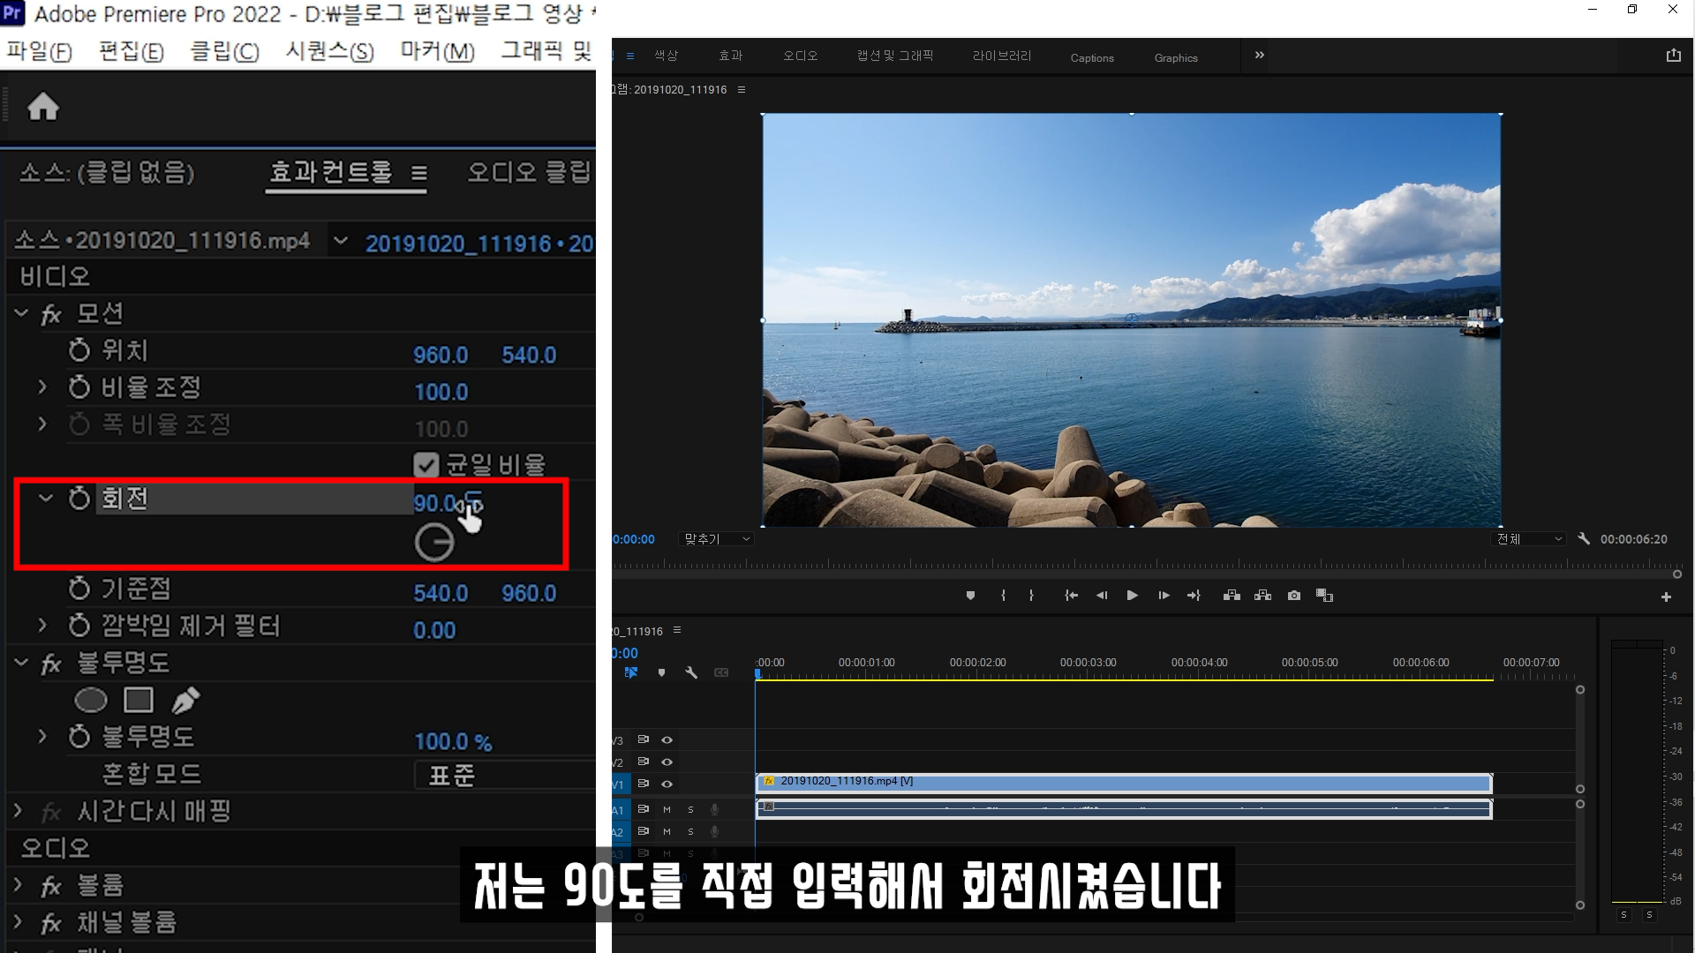The image size is (1695, 953).
Task: Toggle the 회전 stopwatch animation icon
Action: coord(79,499)
